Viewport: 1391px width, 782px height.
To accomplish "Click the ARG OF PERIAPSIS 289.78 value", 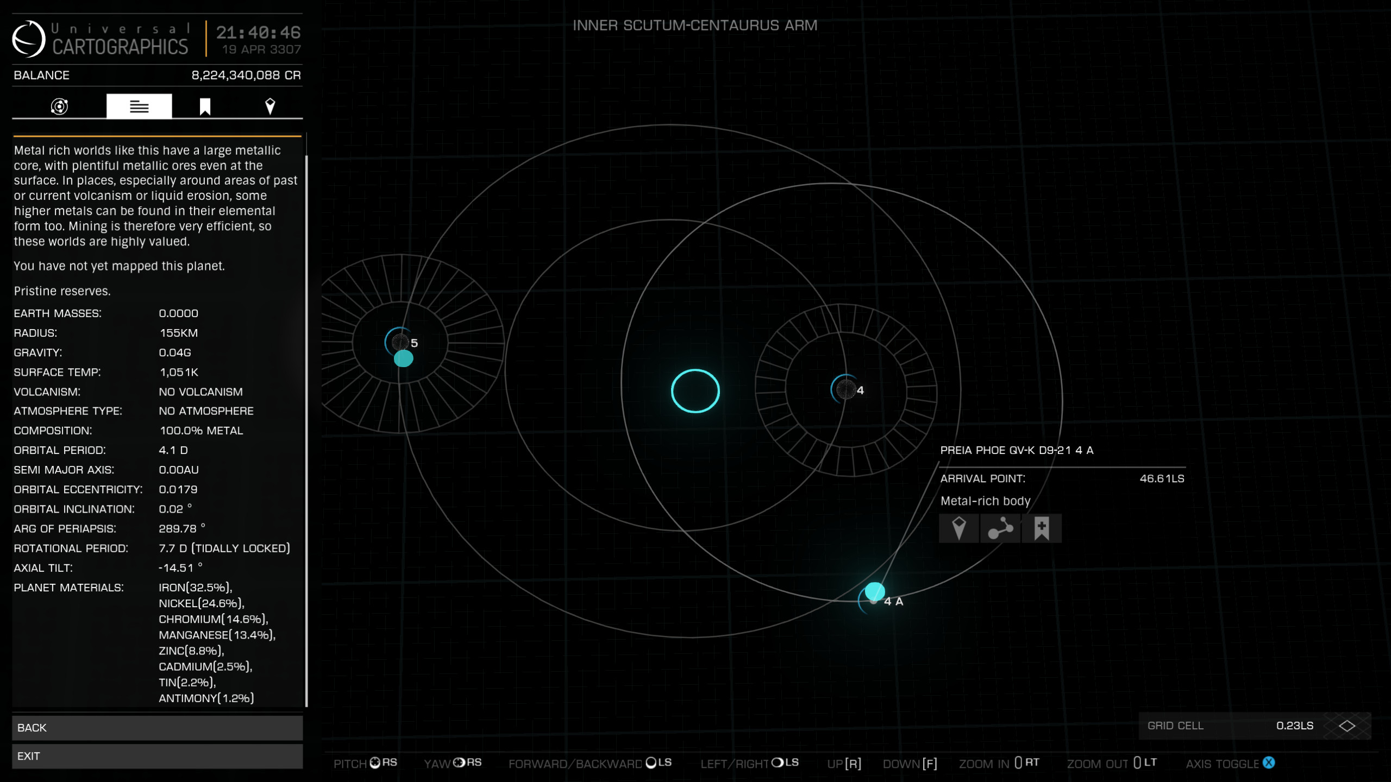I will coord(182,528).
